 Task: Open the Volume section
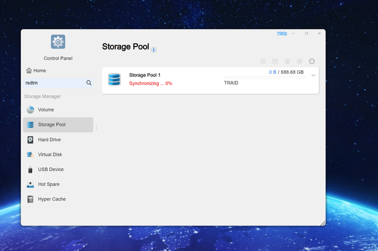[x=58, y=110]
